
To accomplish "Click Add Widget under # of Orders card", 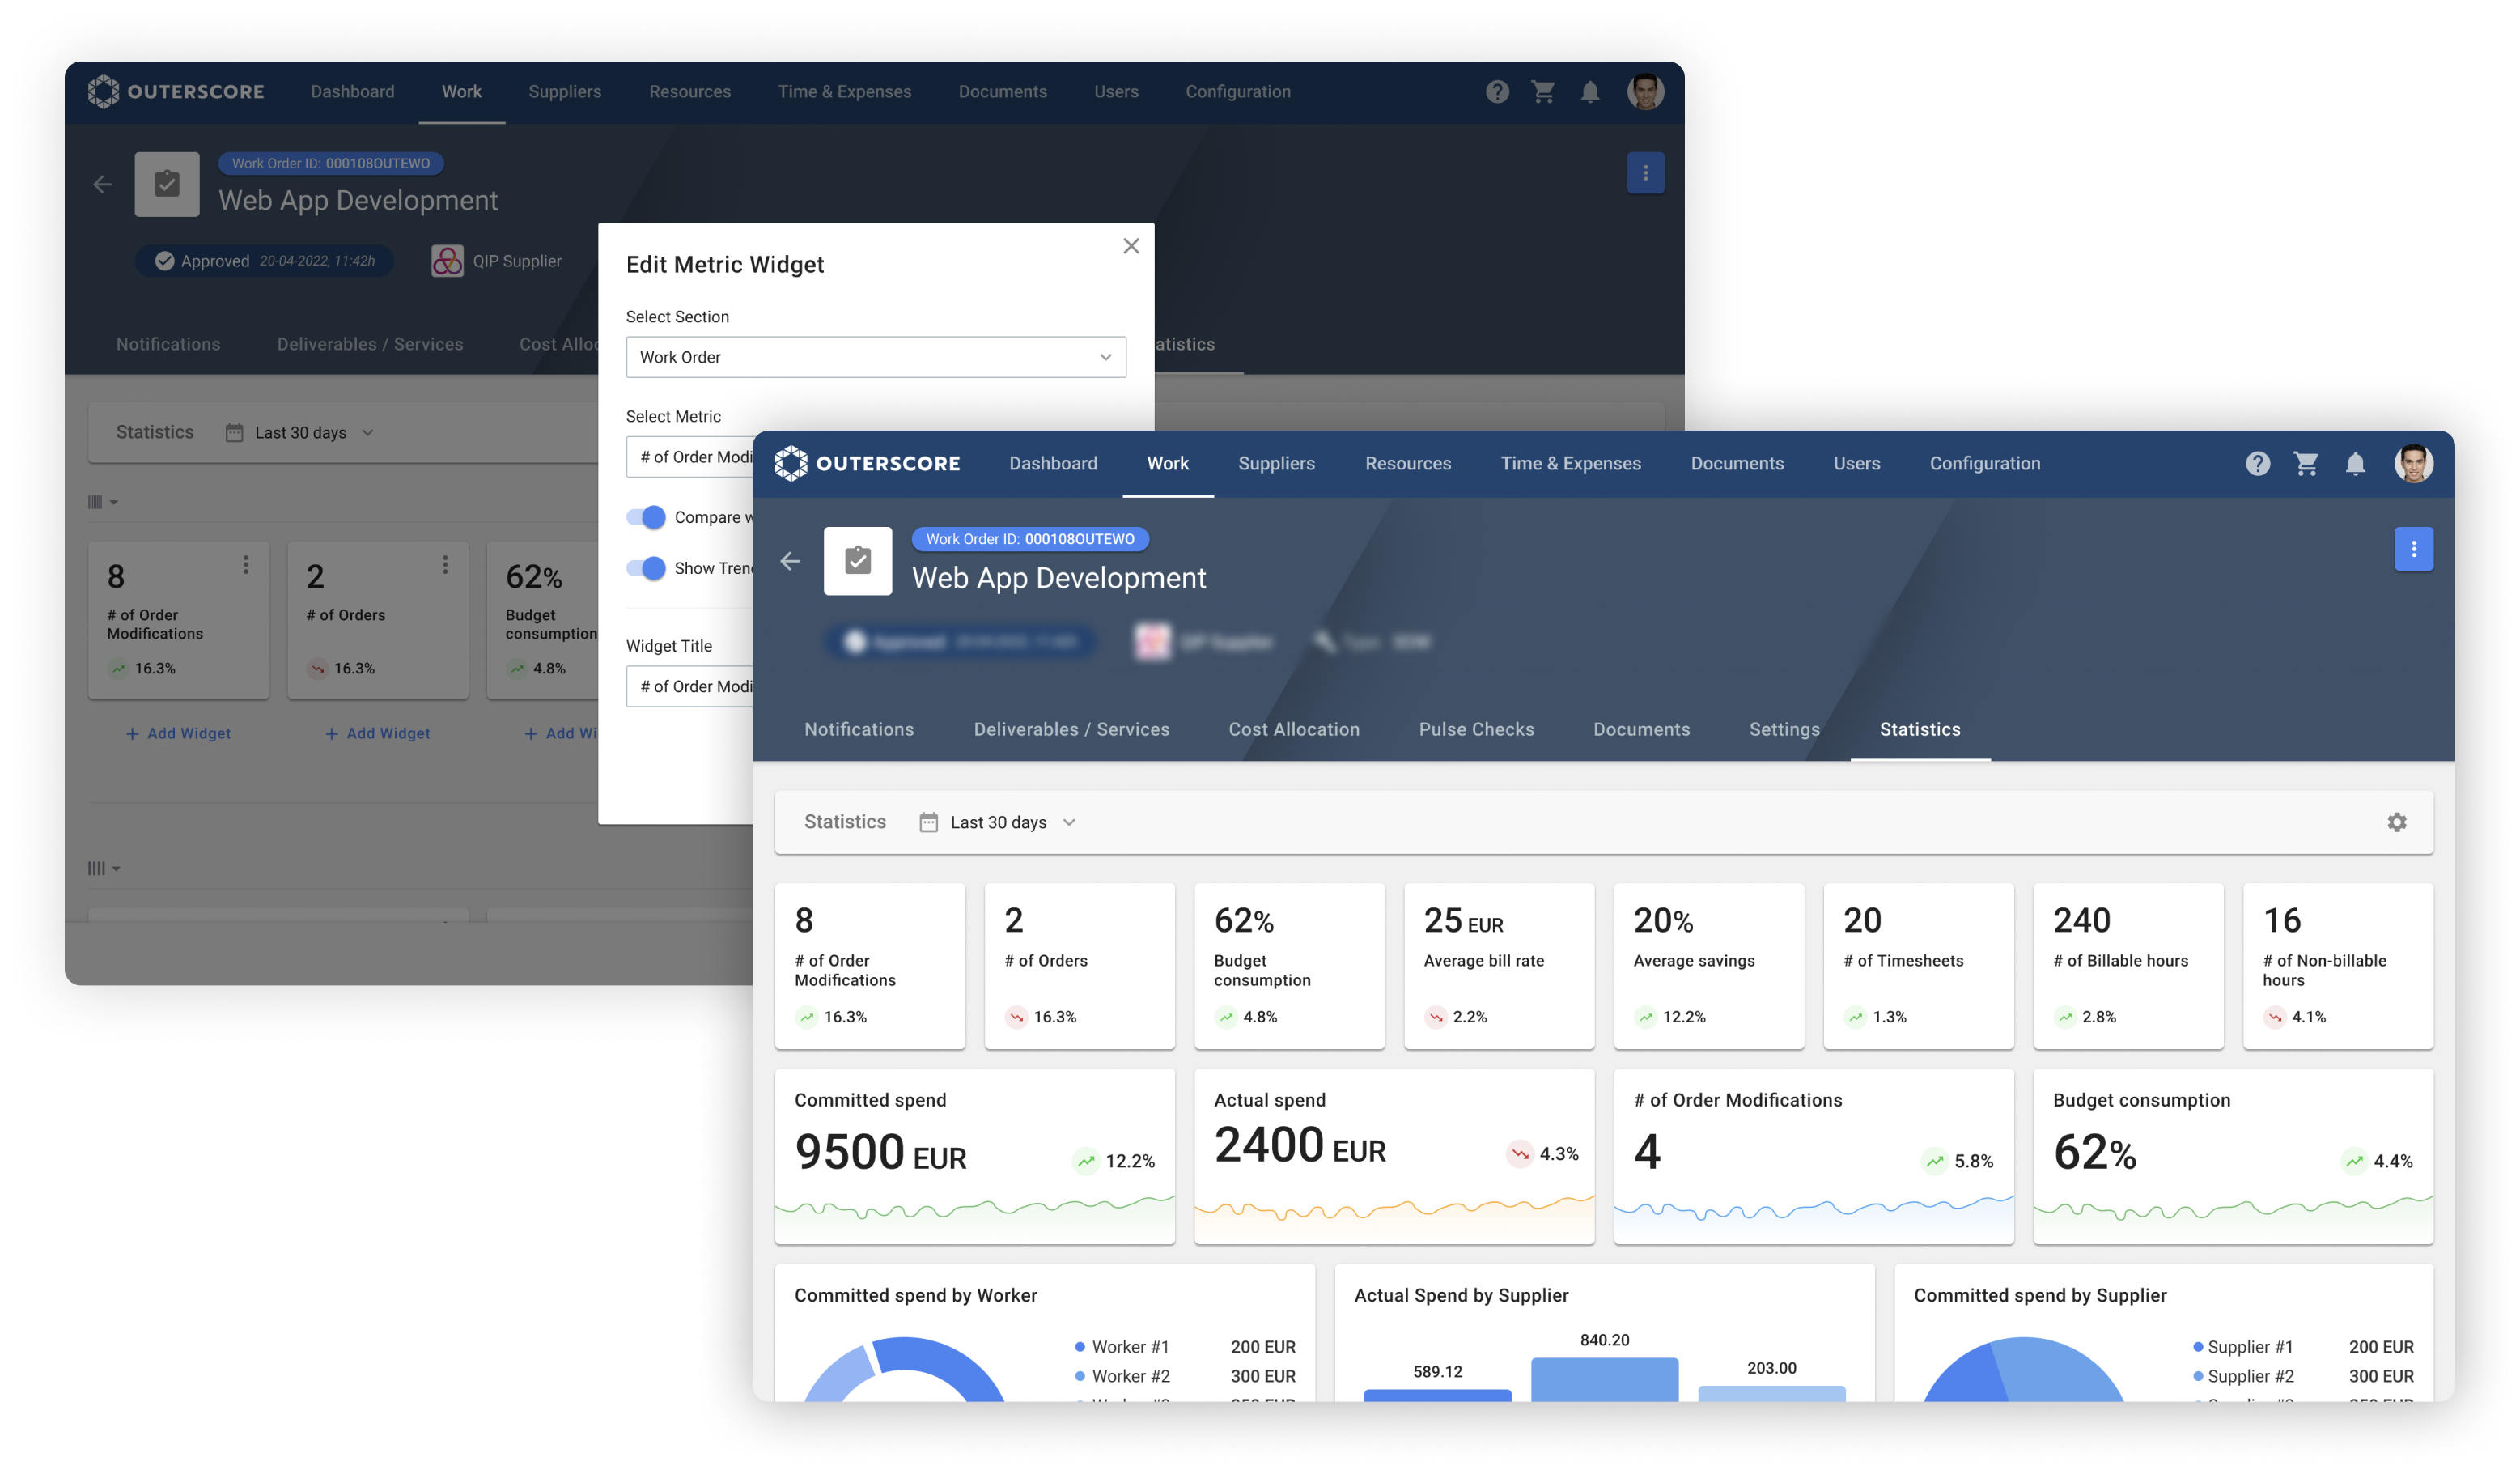I will coord(377,733).
